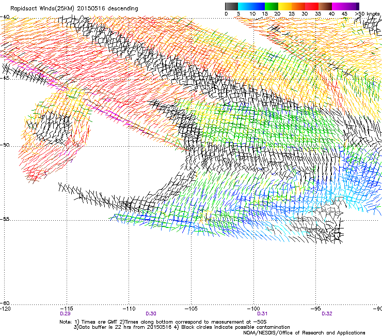
Task: Click the cyan 5-10 knots legend segment
Action: coord(245,6)
